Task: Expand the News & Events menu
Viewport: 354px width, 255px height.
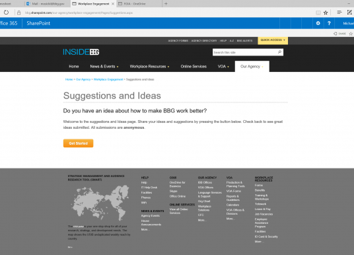Action: (x=104, y=67)
